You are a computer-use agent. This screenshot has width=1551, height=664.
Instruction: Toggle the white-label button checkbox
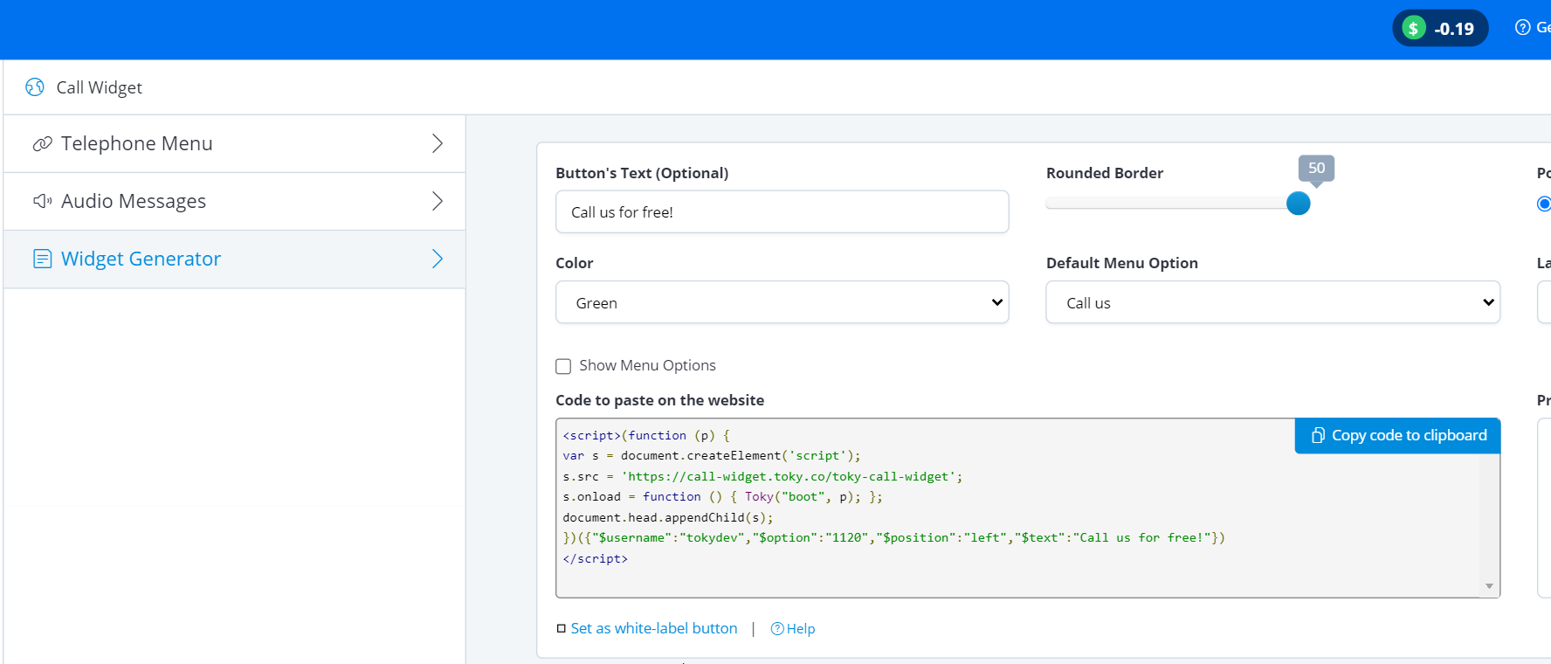click(x=562, y=629)
